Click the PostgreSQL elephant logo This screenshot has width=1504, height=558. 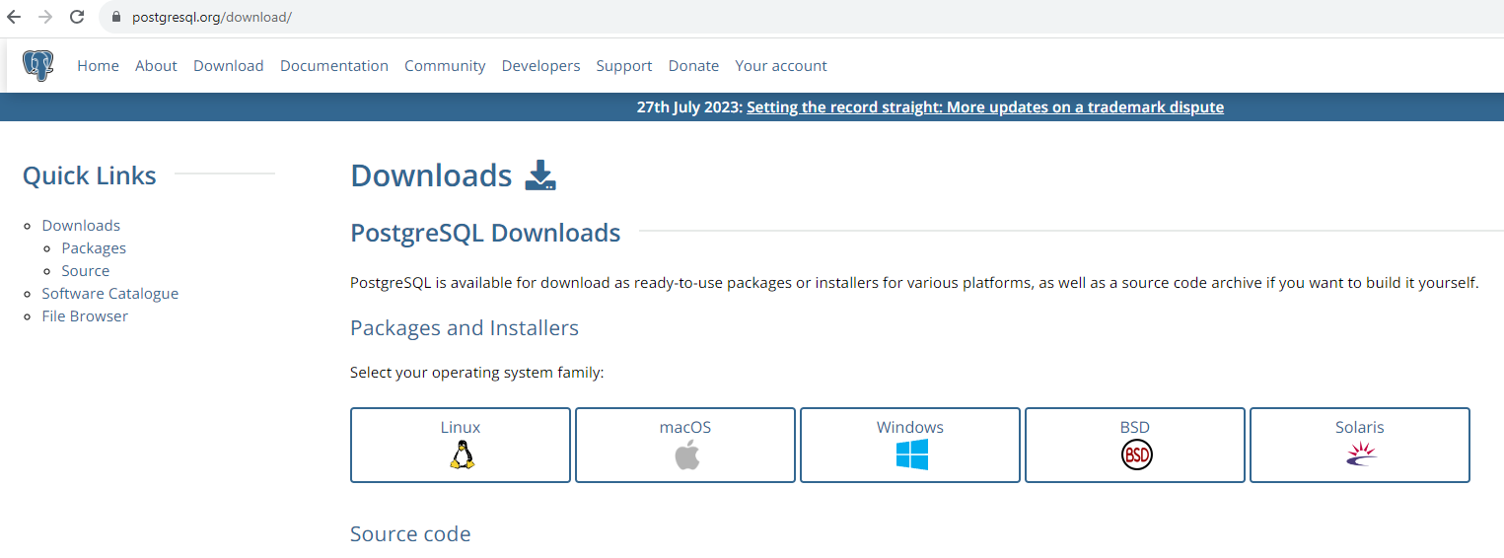pyautogui.click(x=38, y=66)
